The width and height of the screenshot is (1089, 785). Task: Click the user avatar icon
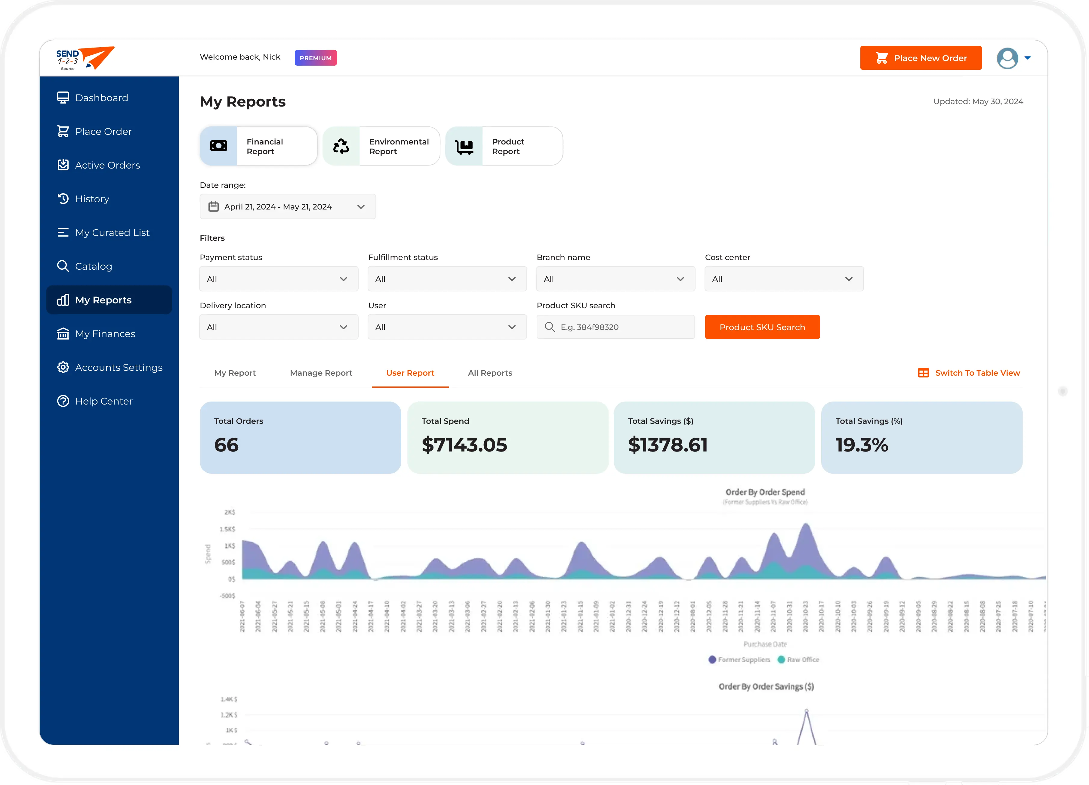point(1007,58)
